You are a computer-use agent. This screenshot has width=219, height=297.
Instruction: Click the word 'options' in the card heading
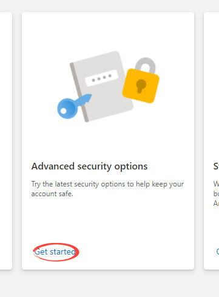click(x=131, y=167)
